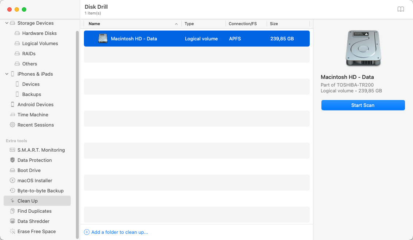Click the Boot Drive icon
413x240 pixels.
point(12,170)
